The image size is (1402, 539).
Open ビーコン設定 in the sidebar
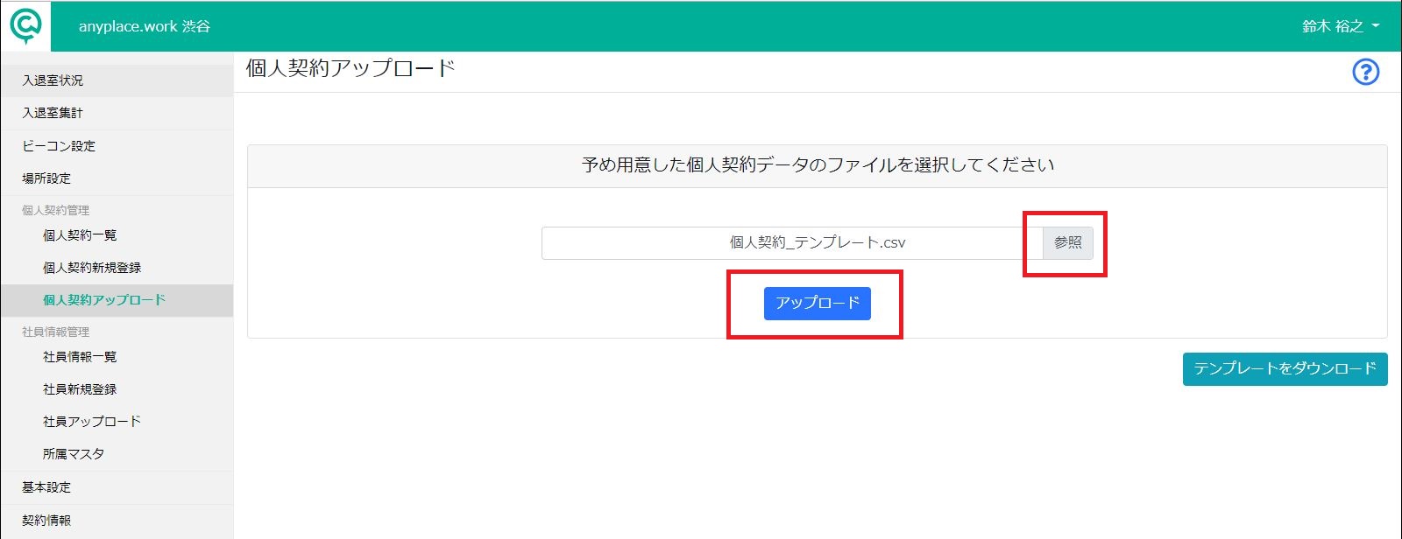[x=117, y=146]
